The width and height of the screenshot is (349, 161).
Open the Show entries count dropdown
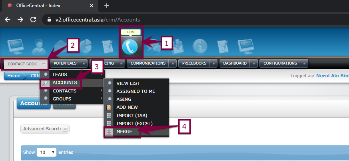click(x=46, y=152)
